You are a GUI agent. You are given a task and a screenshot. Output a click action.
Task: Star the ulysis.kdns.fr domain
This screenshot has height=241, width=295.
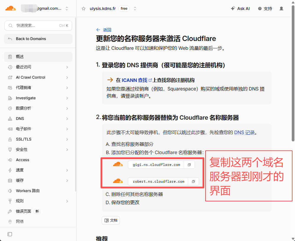[84, 9]
